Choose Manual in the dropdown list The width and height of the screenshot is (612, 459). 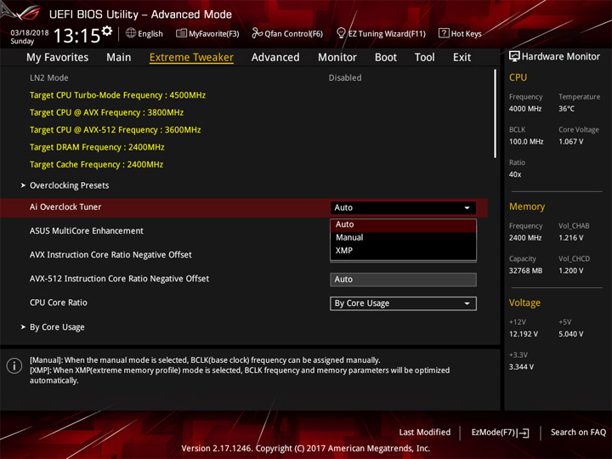click(403, 237)
